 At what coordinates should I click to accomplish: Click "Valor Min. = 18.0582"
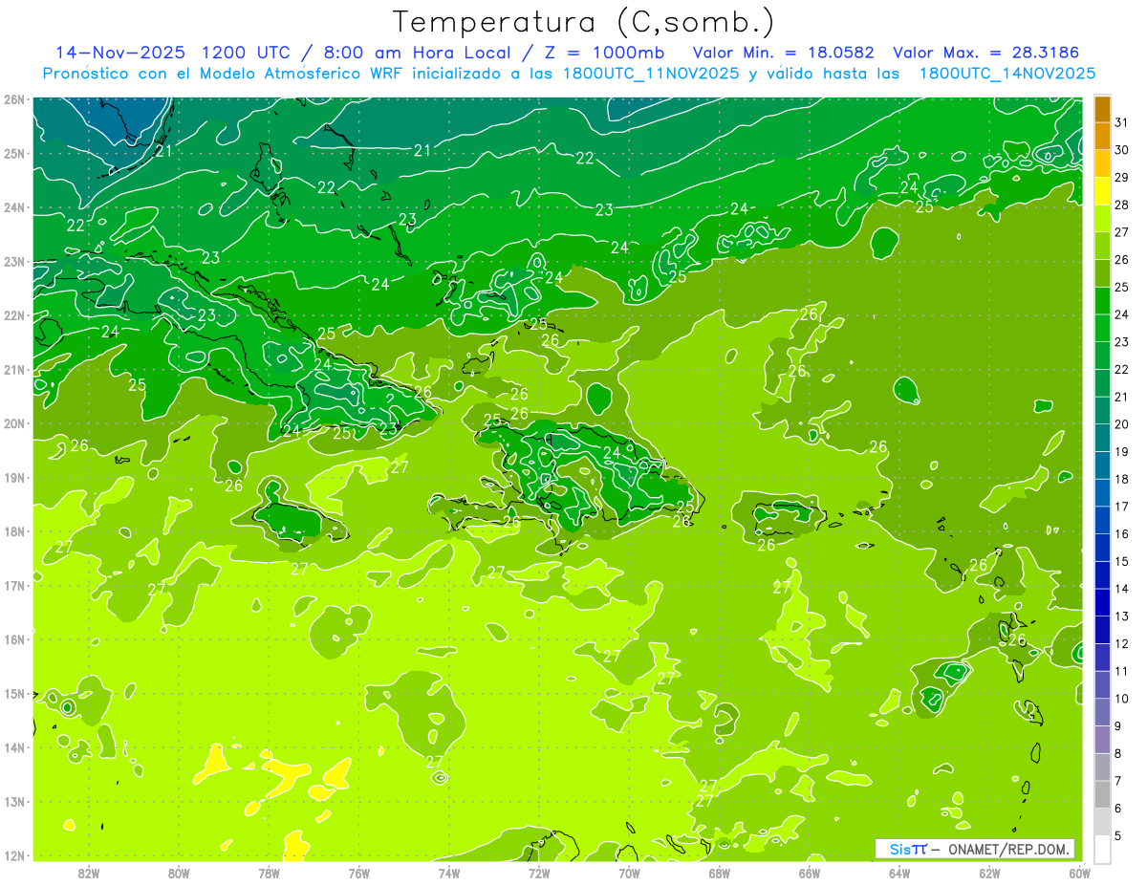click(782, 53)
